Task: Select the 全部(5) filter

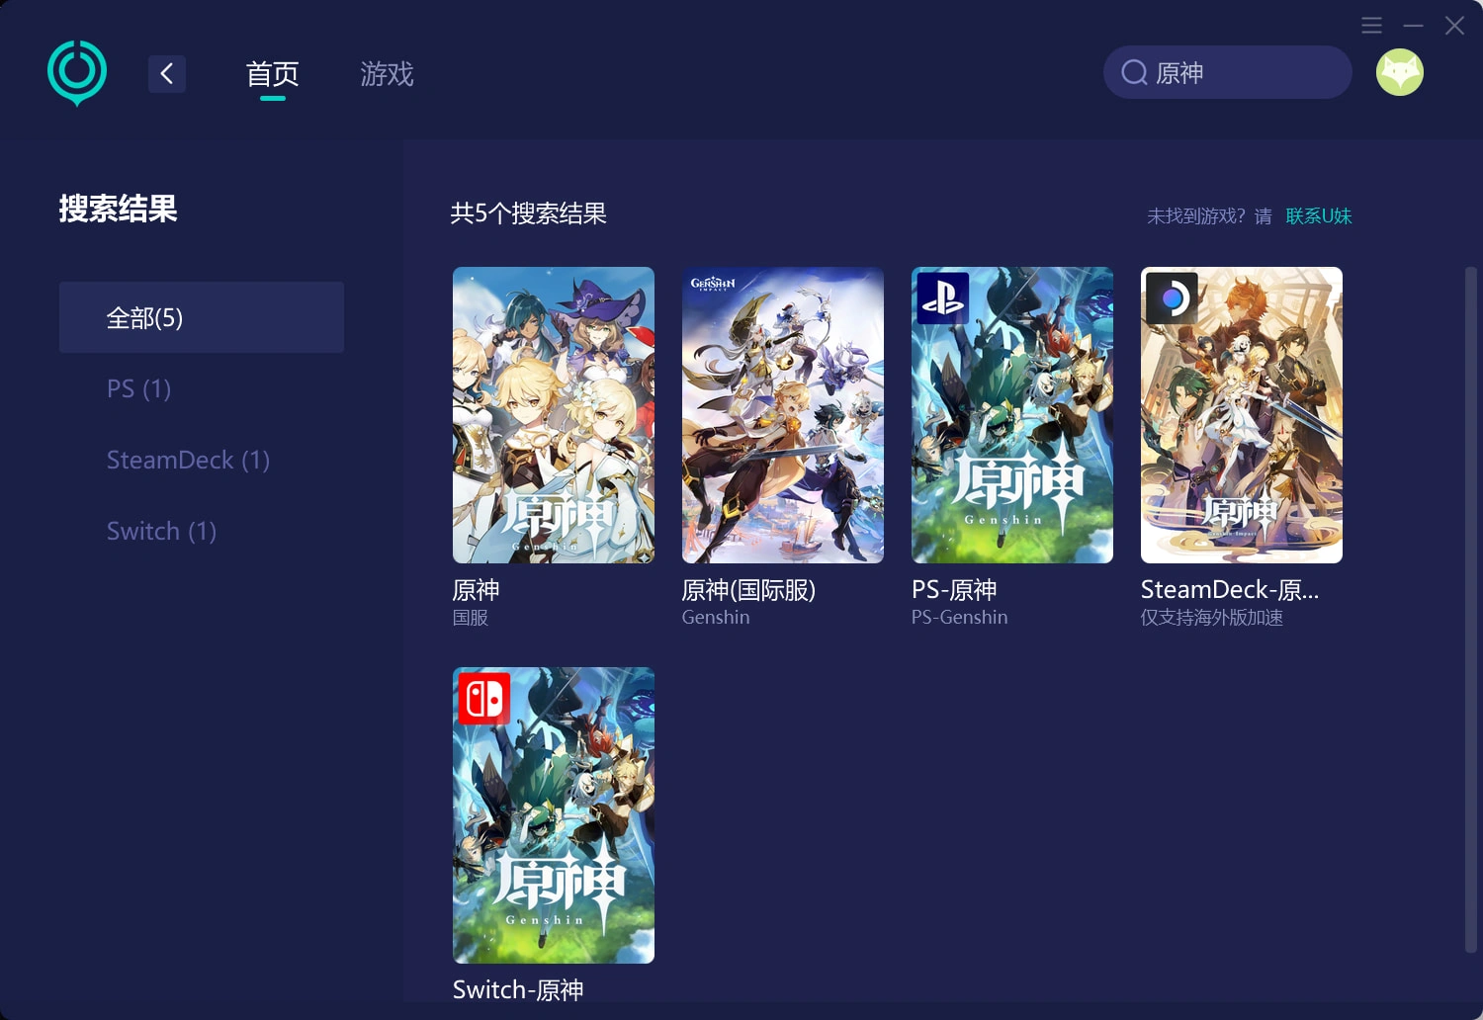Action: pyautogui.click(x=202, y=317)
